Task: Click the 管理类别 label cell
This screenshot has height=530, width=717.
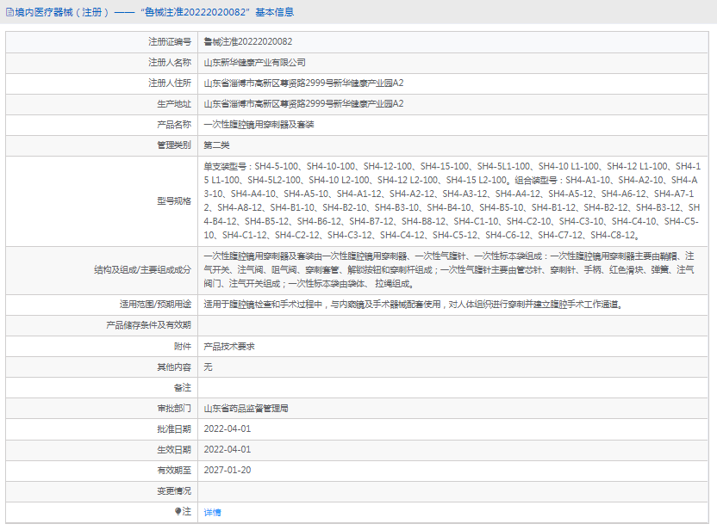Action: click(102, 145)
